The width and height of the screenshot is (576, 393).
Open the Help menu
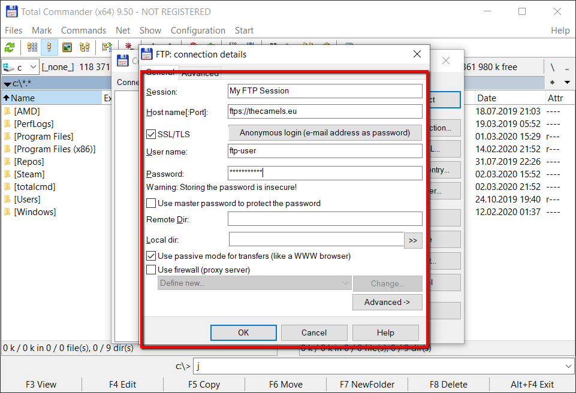560,31
